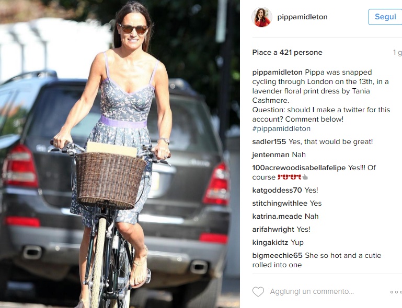Open 100acrewoodisabellafelipe profile link

click(x=299, y=168)
